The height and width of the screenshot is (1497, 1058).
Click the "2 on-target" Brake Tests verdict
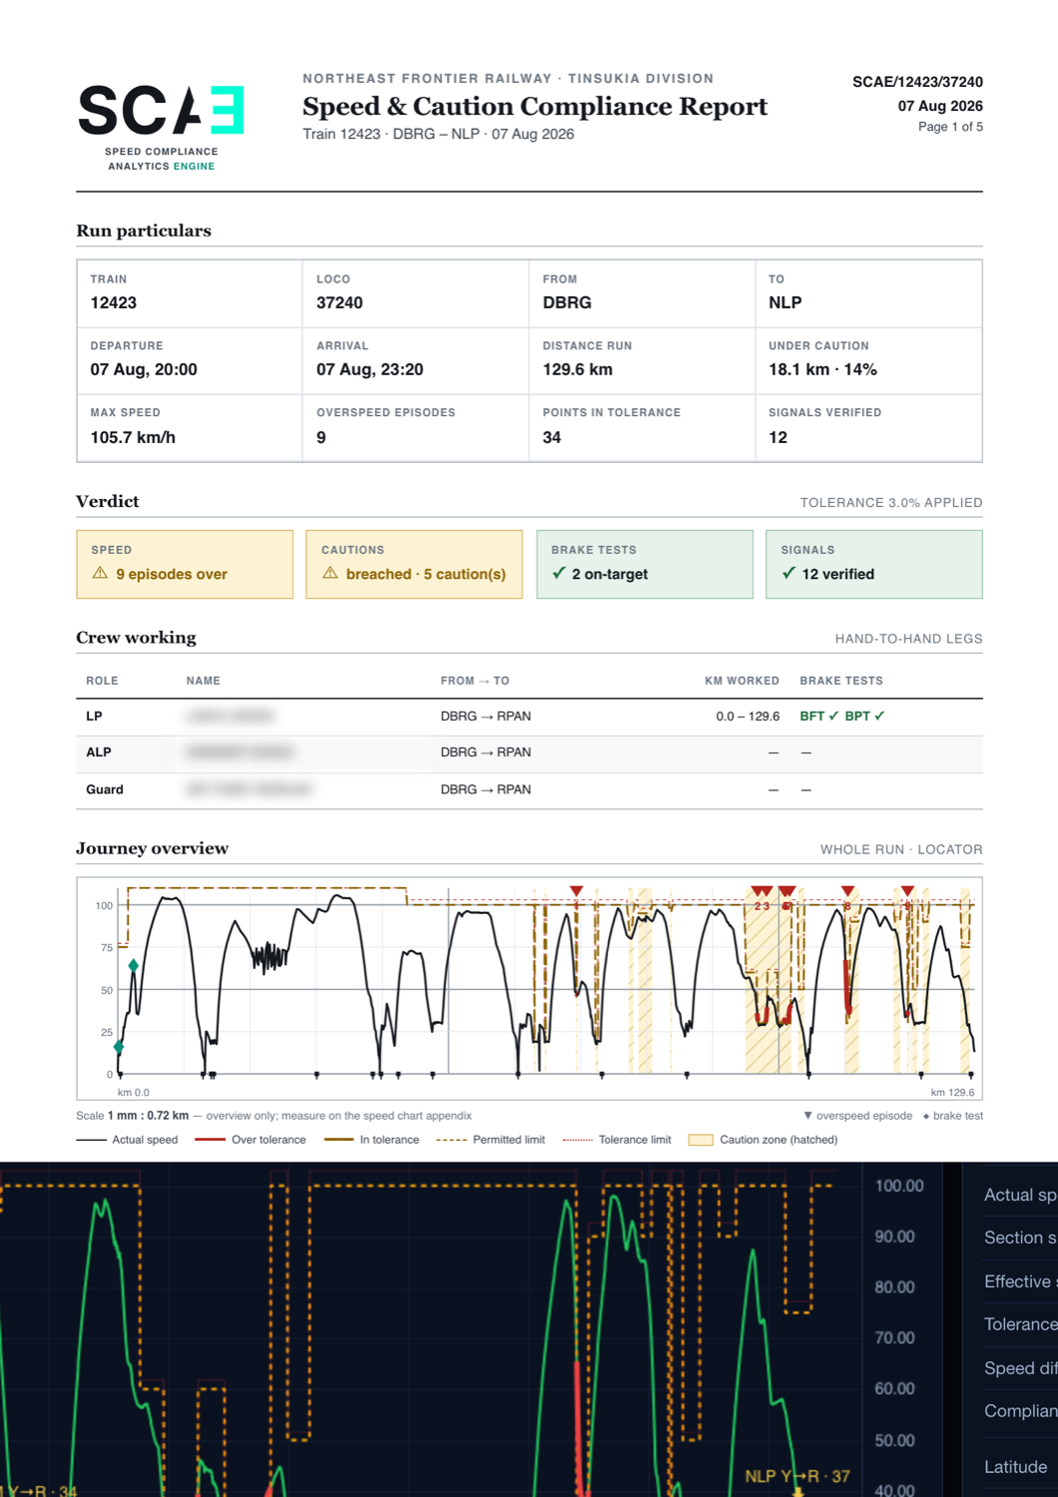coord(610,574)
